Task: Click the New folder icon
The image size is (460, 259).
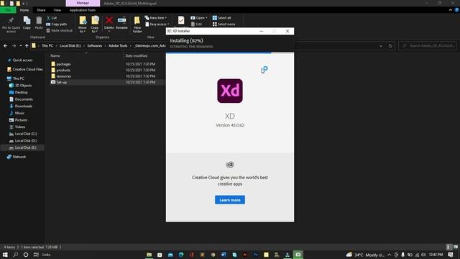Action: pos(137,21)
